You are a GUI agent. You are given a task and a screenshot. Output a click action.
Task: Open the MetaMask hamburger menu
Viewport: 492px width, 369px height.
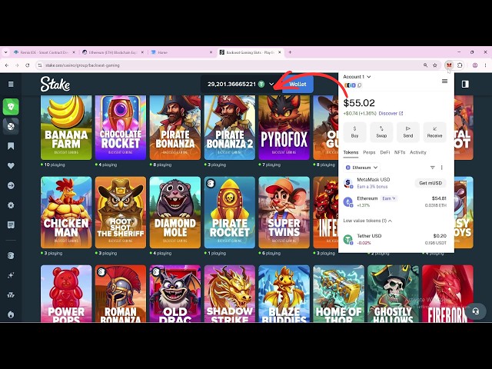(x=444, y=81)
